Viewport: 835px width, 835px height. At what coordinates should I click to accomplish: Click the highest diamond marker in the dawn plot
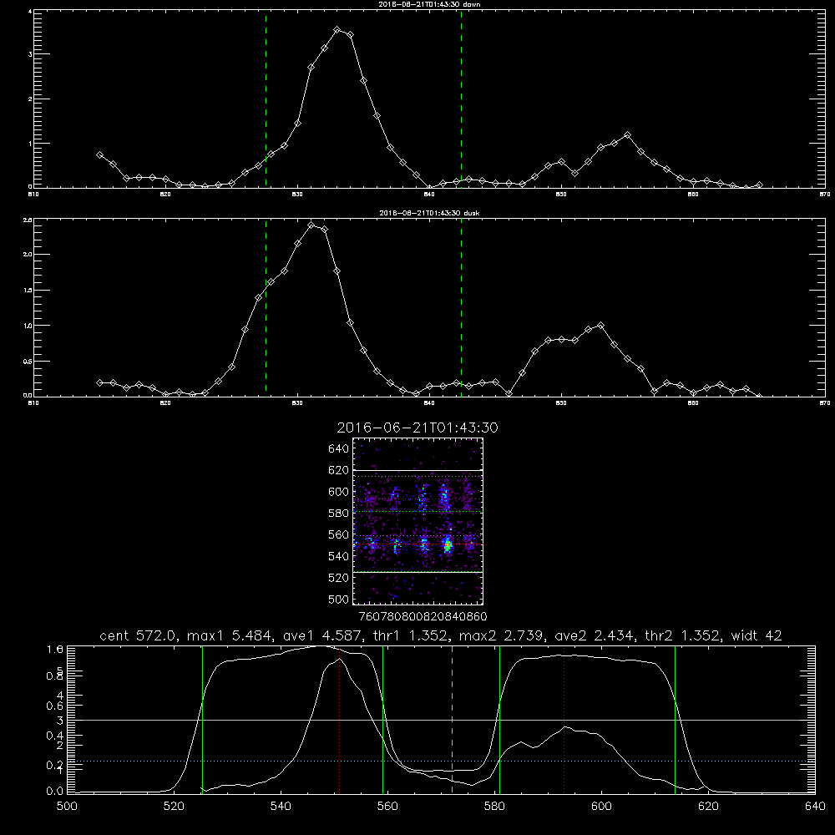coord(337,30)
